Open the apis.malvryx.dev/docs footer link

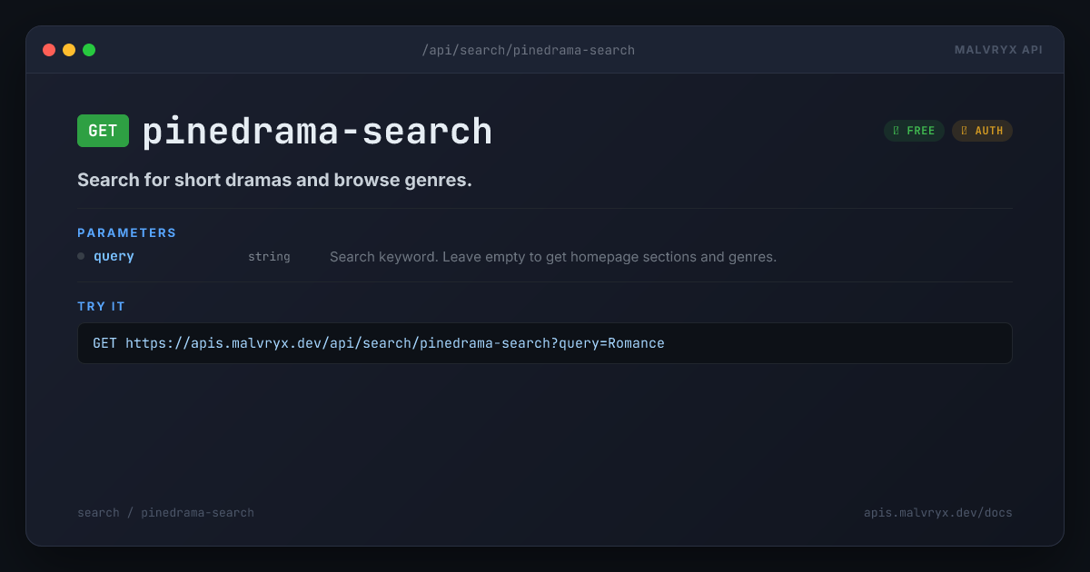click(938, 513)
